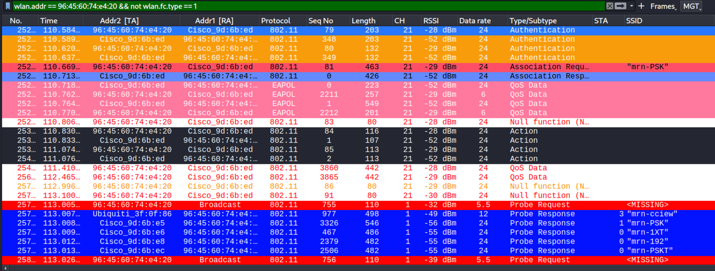The width and height of the screenshot is (715, 271).
Task: Click the Protocol column header
Action: (281, 21)
